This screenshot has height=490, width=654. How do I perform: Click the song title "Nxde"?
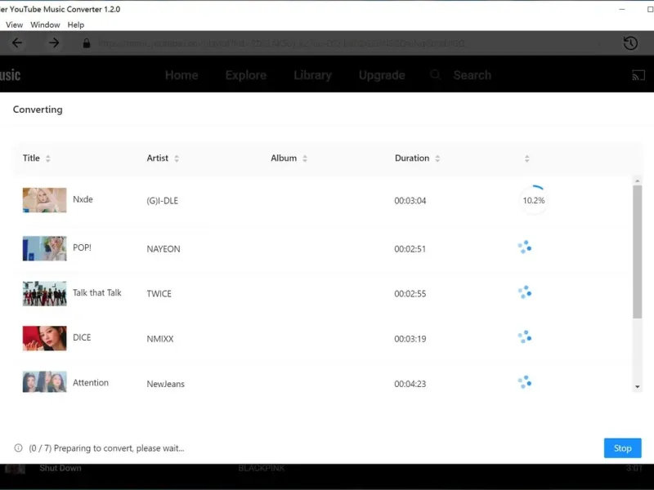[x=83, y=199]
